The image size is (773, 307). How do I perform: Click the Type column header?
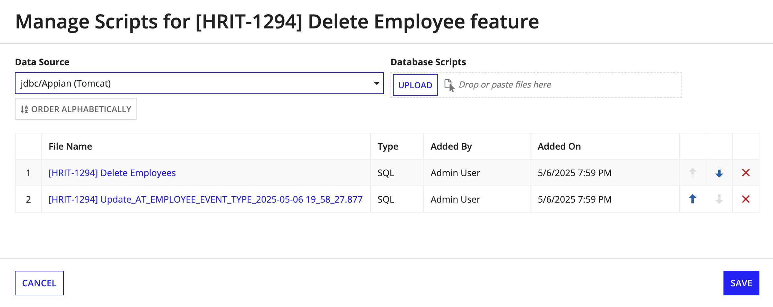coord(388,146)
